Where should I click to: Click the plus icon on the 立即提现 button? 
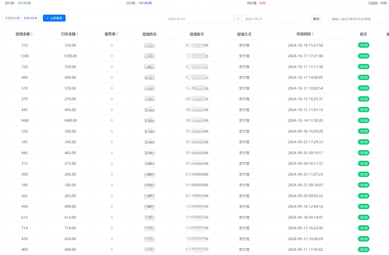(47, 18)
